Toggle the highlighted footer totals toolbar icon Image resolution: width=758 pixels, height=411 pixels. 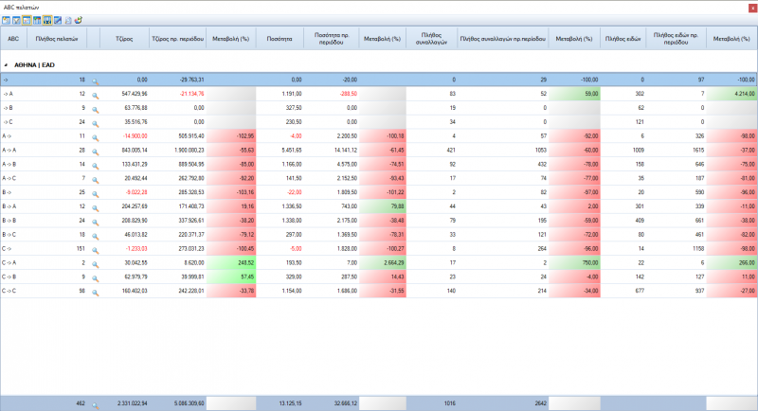click(x=46, y=20)
